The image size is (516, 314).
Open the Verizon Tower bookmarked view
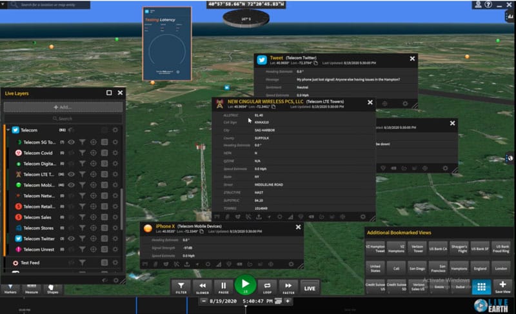(417, 248)
